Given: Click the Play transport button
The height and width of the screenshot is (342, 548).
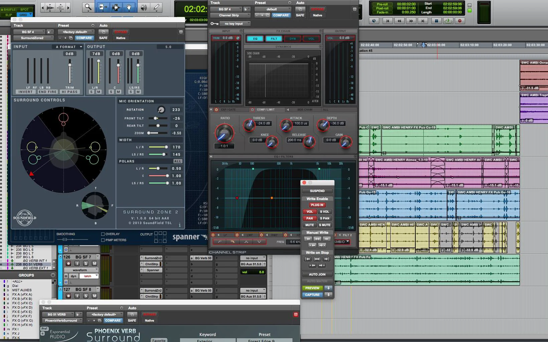Looking at the screenshot, I should 448,21.
